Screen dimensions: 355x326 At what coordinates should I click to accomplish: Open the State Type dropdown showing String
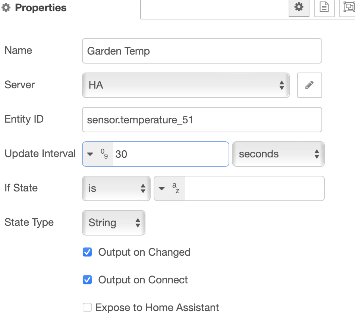tap(113, 222)
